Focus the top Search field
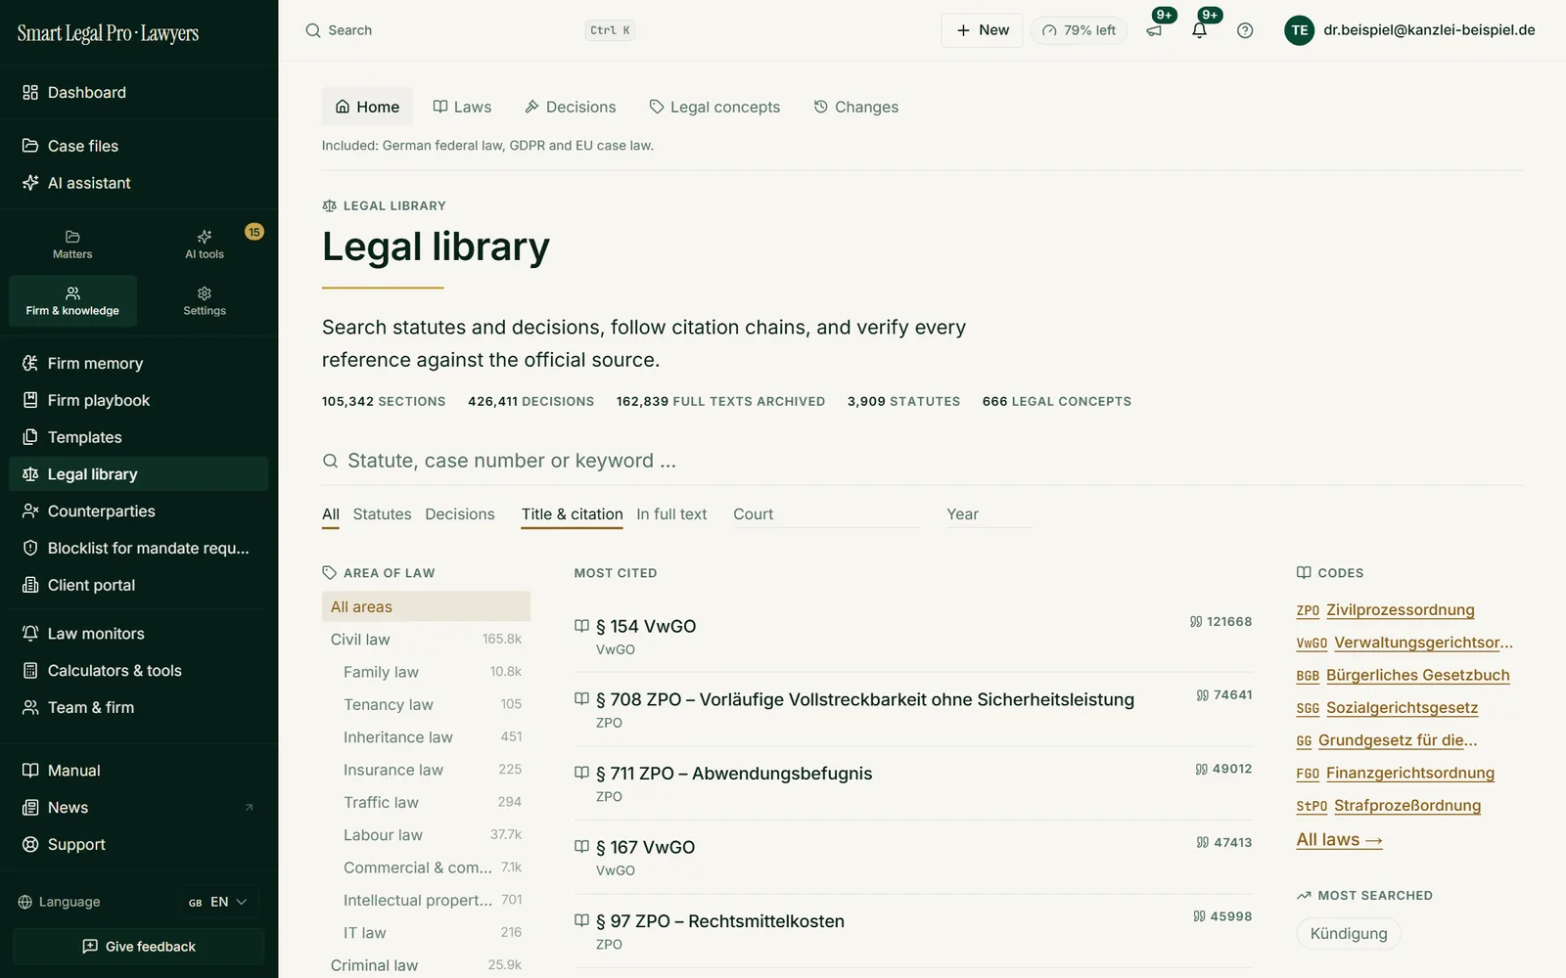 [x=470, y=30]
